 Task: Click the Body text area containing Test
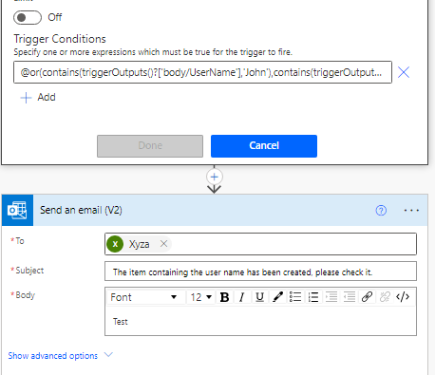tap(260, 321)
